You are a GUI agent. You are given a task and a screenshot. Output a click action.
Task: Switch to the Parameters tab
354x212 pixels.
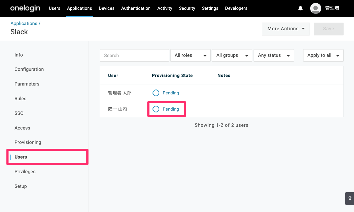coord(27,84)
